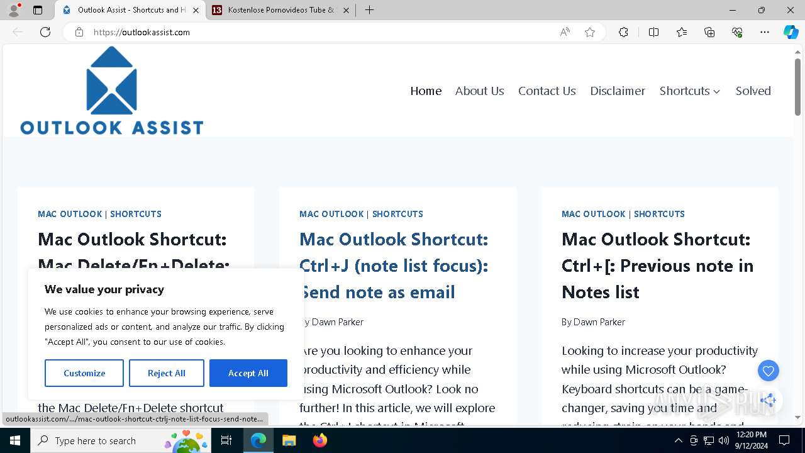Open Ctrl+J note list focus article
805x453 pixels.
pyautogui.click(x=394, y=266)
